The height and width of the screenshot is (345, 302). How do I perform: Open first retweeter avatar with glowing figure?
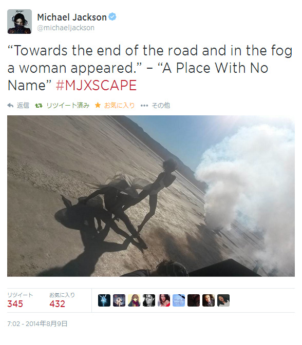pyautogui.click(x=104, y=300)
